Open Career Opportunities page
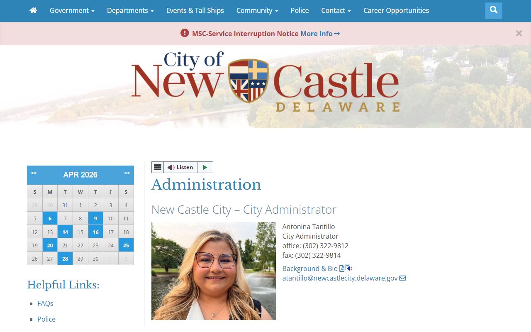 click(396, 10)
